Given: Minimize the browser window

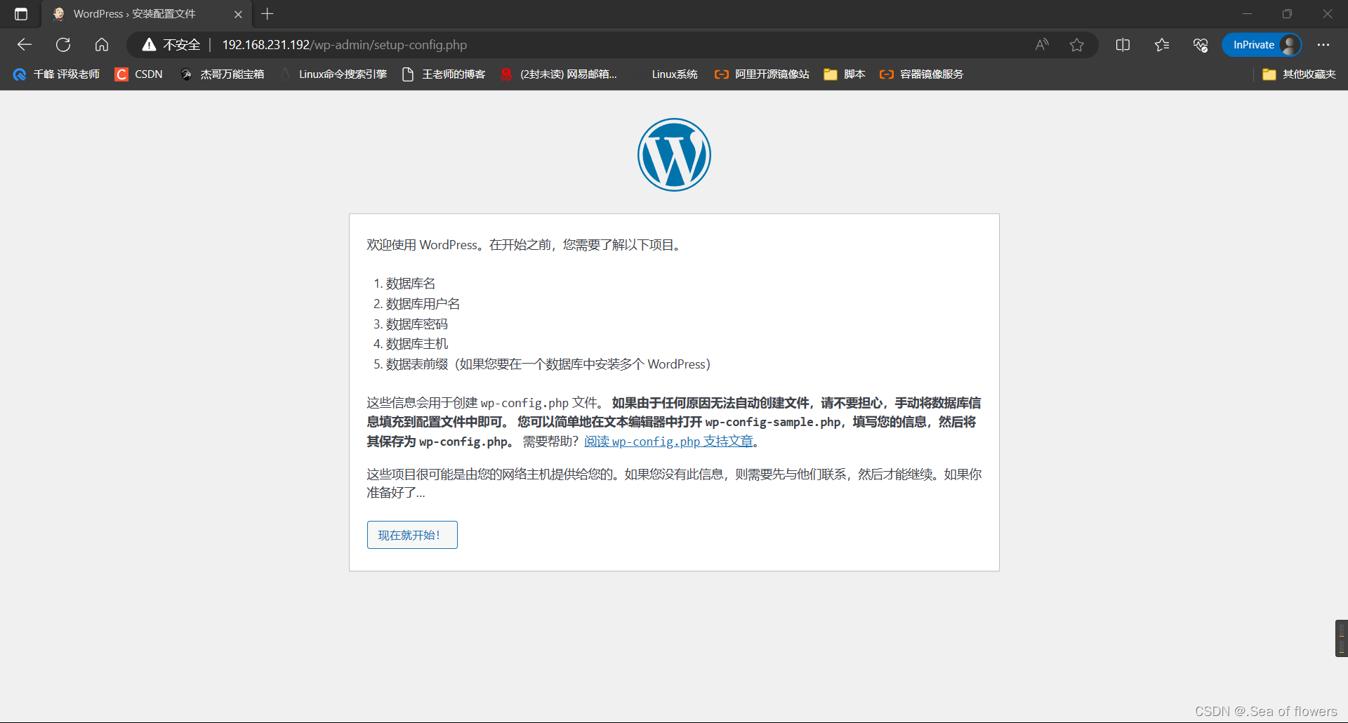Looking at the screenshot, I should (x=1247, y=14).
